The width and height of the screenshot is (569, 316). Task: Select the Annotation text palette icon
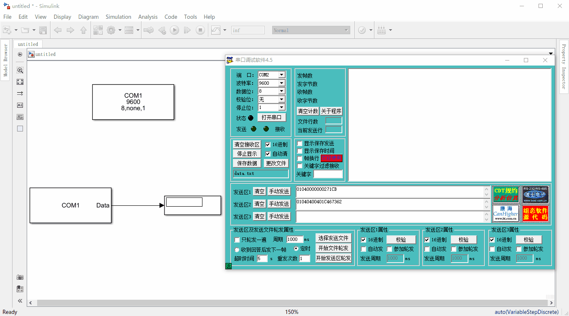(x=20, y=105)
